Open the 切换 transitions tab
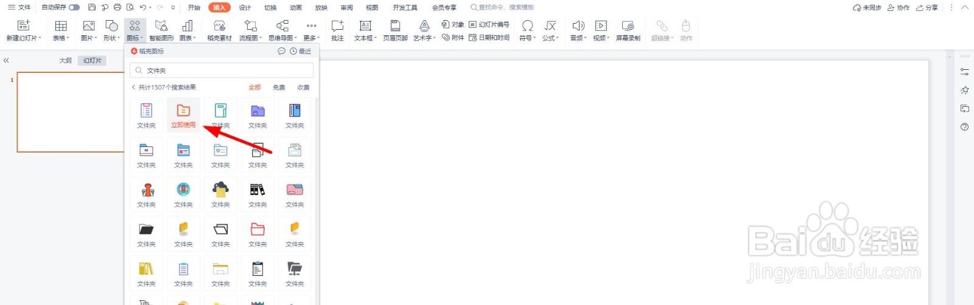974x305 pixels. (x=270, y=7)
